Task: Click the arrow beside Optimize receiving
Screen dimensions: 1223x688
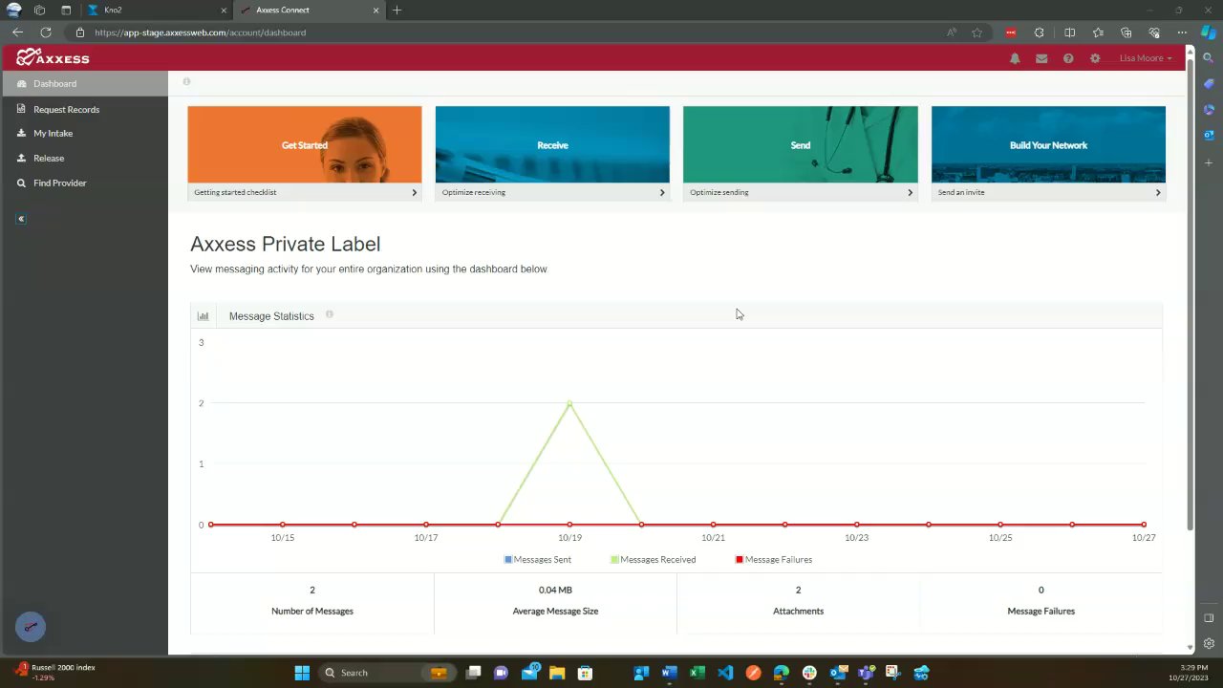Action: click(x=662, y=192)
